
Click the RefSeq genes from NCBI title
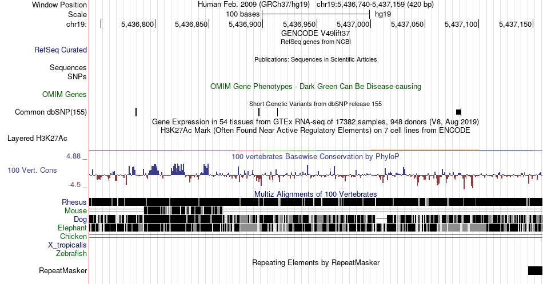(x=316, y=42)
